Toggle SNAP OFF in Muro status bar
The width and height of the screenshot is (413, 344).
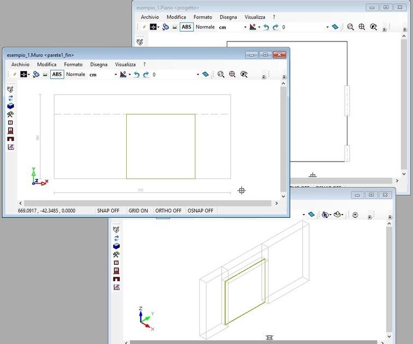[108, 211]
